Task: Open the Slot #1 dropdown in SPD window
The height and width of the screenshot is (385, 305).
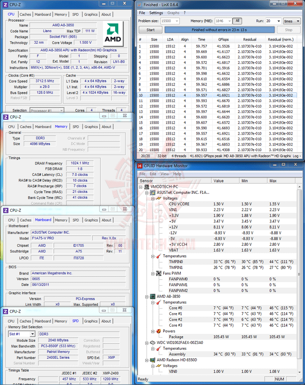Action: 33,334
